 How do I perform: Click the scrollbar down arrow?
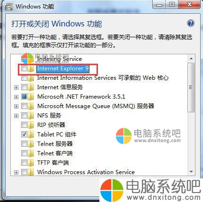point(191,172)
